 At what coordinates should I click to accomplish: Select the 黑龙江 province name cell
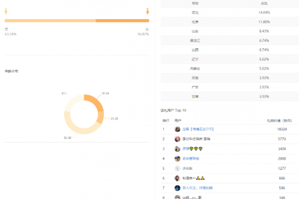coord(195,41)
